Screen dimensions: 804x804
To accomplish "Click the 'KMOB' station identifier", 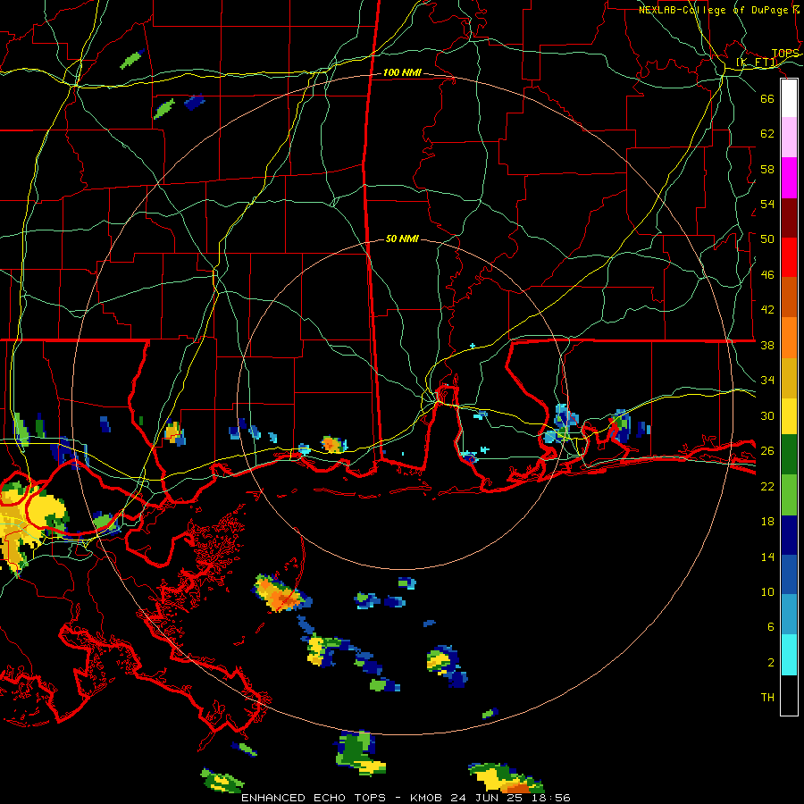I will (x=427, y=798).
